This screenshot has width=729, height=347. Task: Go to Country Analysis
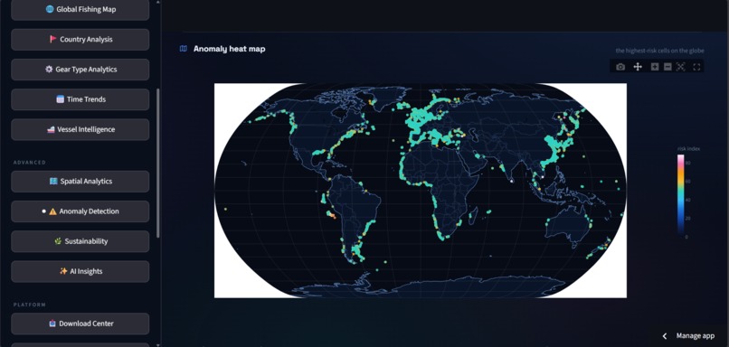coord(80,40)
